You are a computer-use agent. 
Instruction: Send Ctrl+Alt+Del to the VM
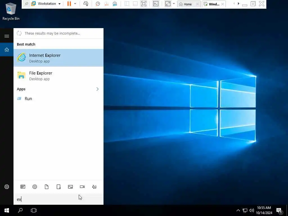coord(86,4)
